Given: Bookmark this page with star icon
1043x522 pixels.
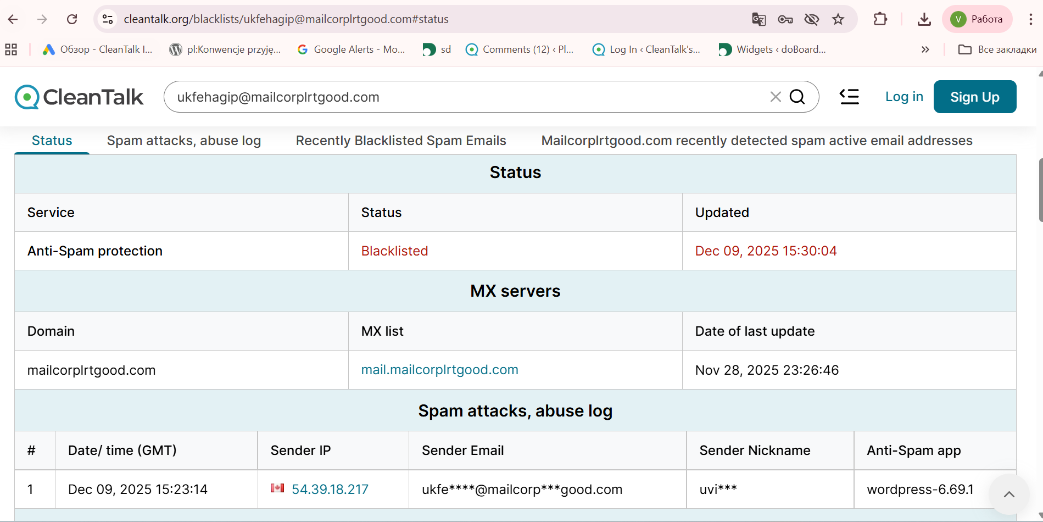Looking at the screenshot, I should [x=838, y=19].
